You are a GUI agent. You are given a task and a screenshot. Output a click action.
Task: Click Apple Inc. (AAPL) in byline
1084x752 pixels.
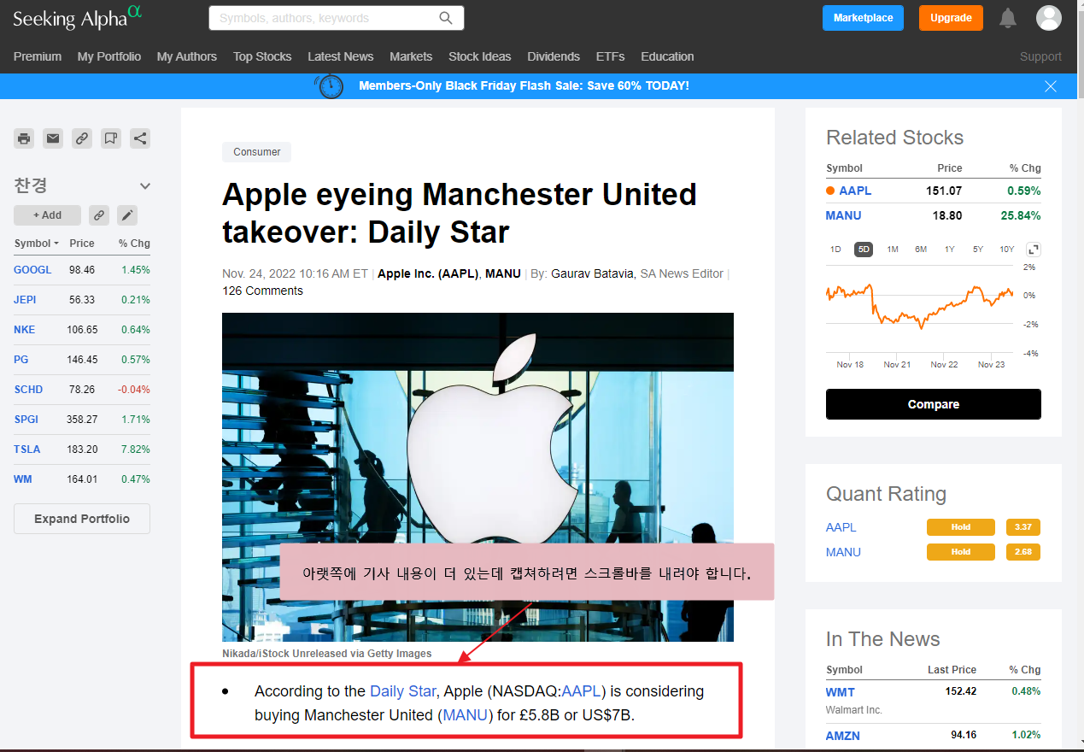[428, 273]
